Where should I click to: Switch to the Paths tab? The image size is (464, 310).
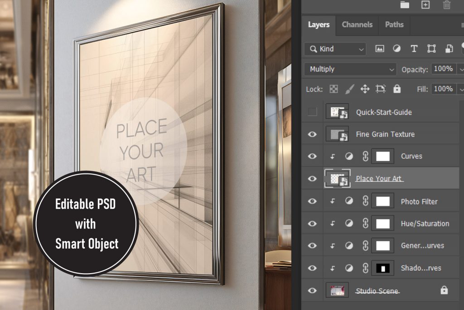(394, 25)
